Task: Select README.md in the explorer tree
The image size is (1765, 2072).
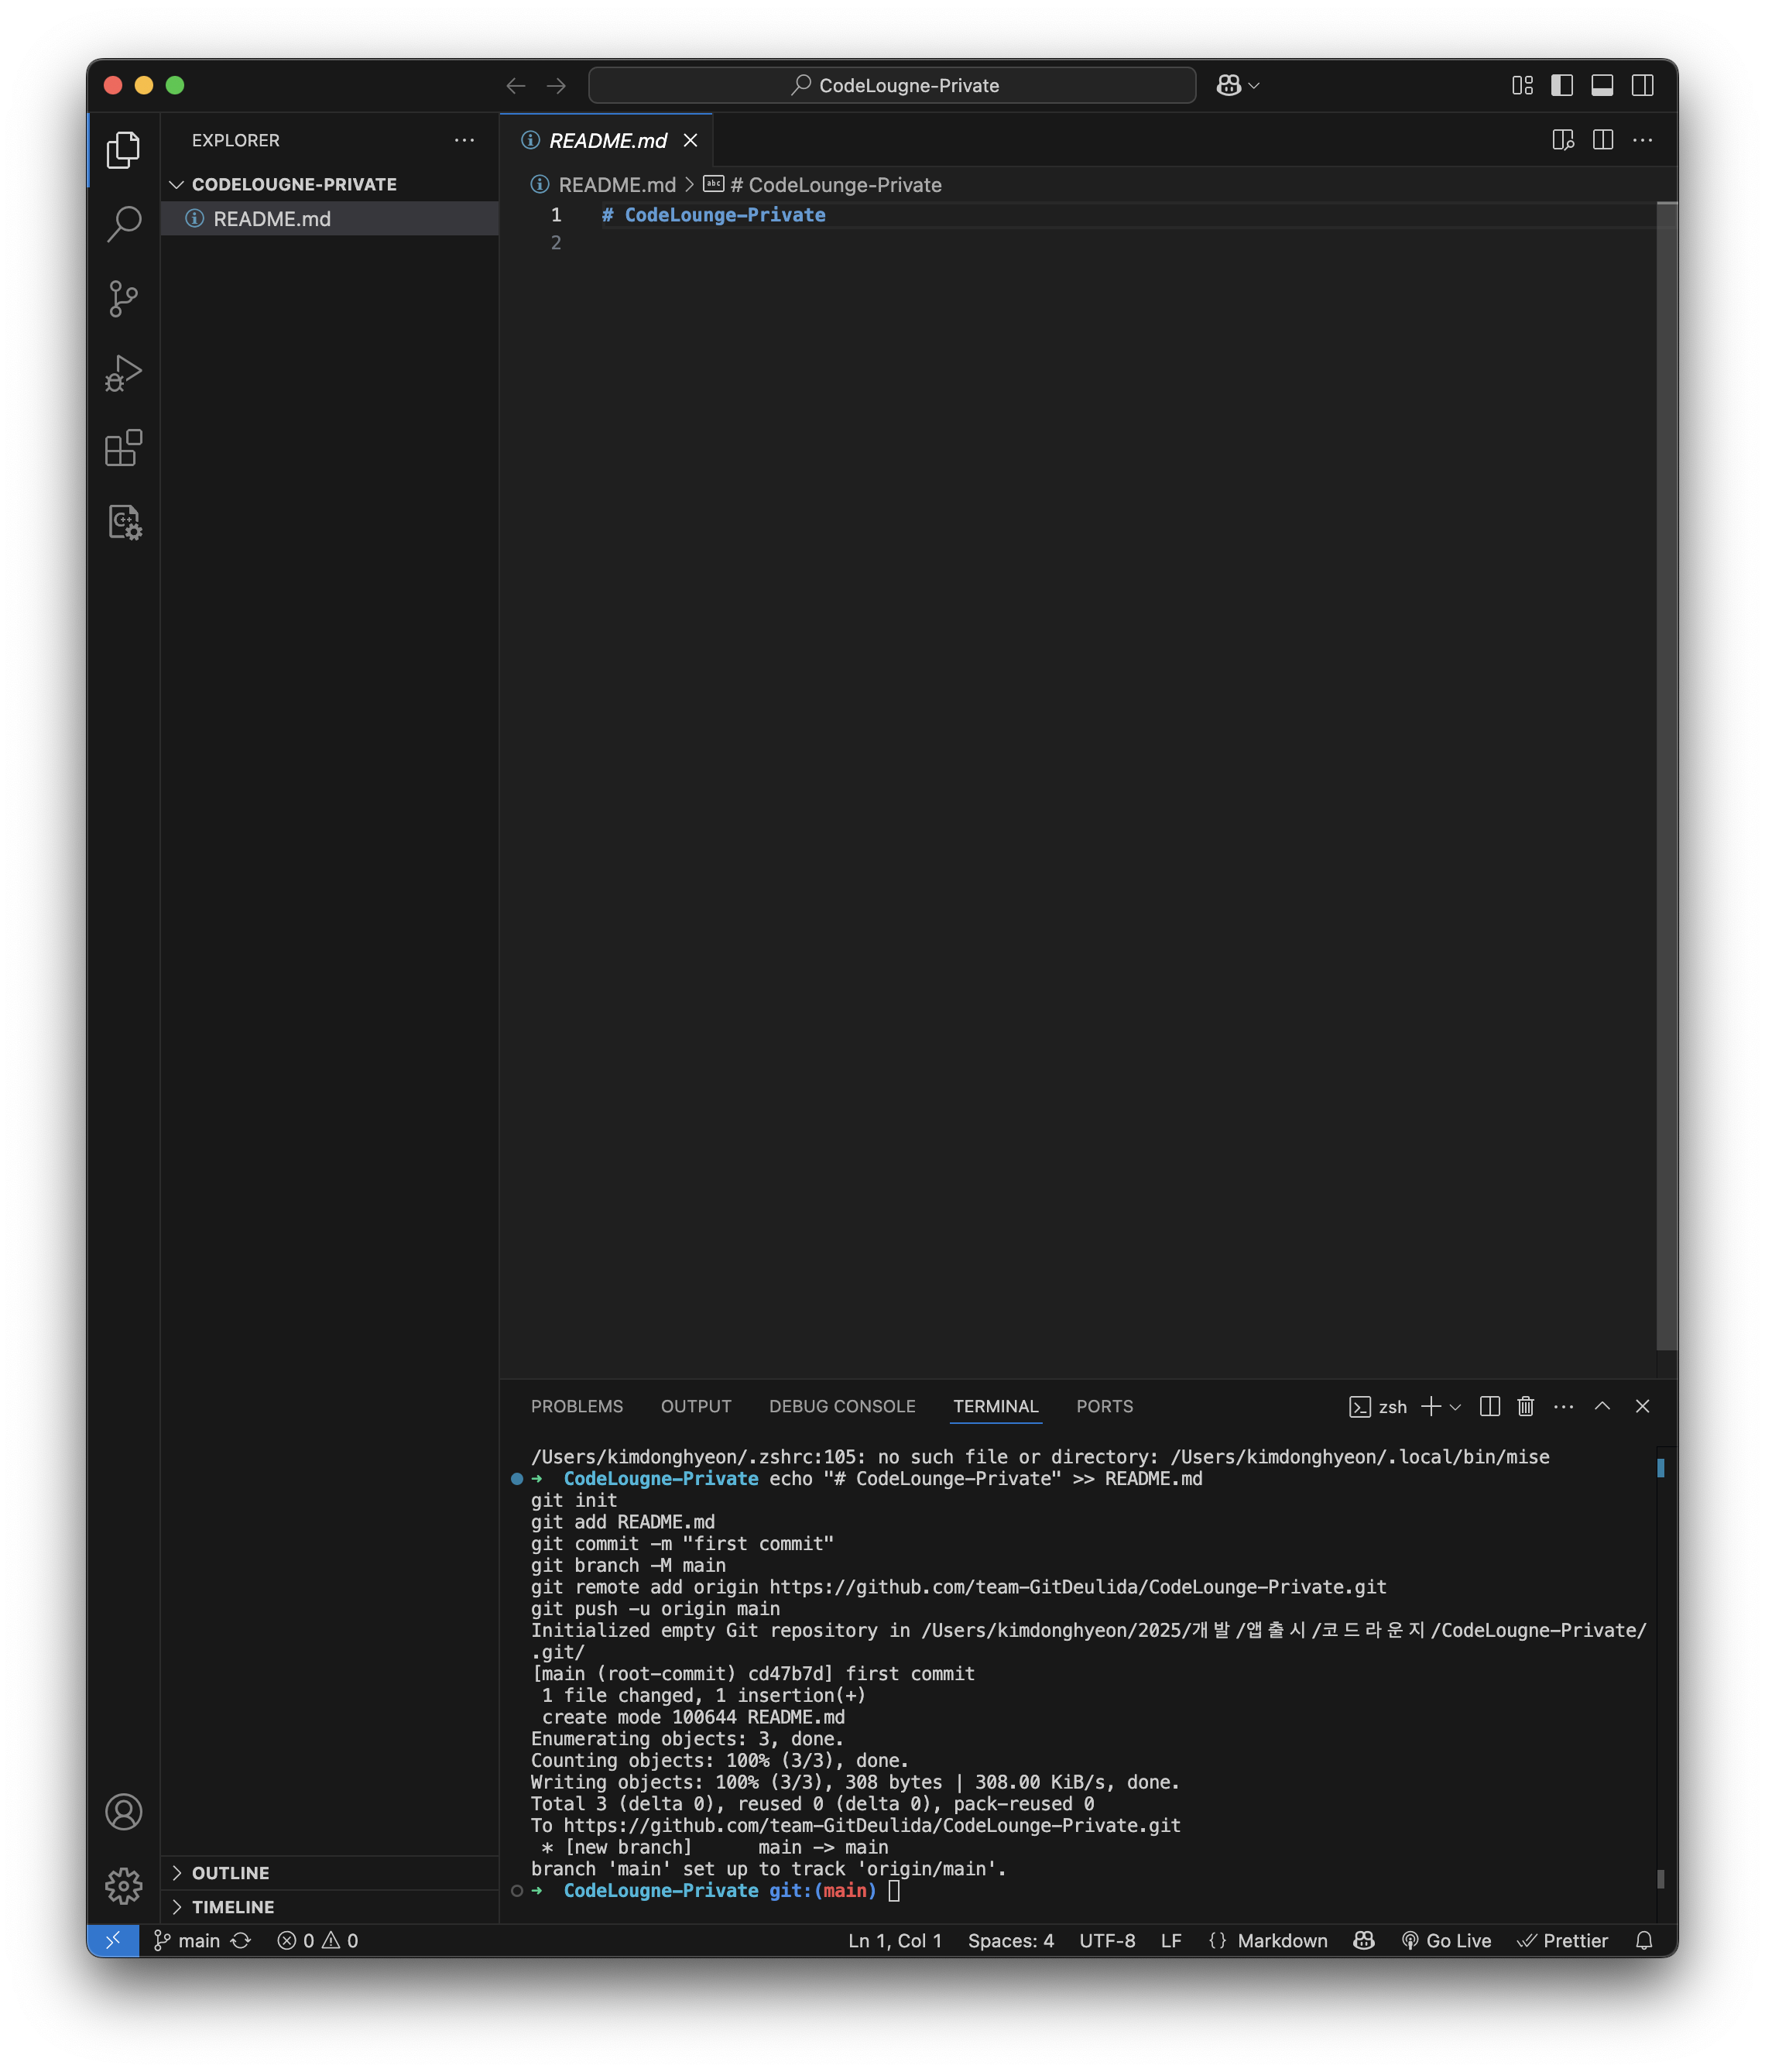Action: coord(330,218)
